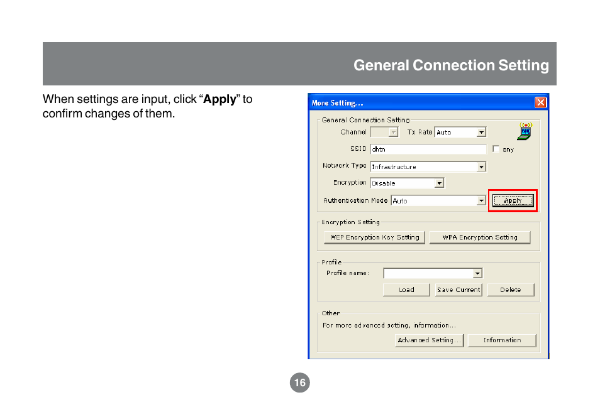Open Advanced Setting dialog
600x417 pixels.
pos(429,340)
